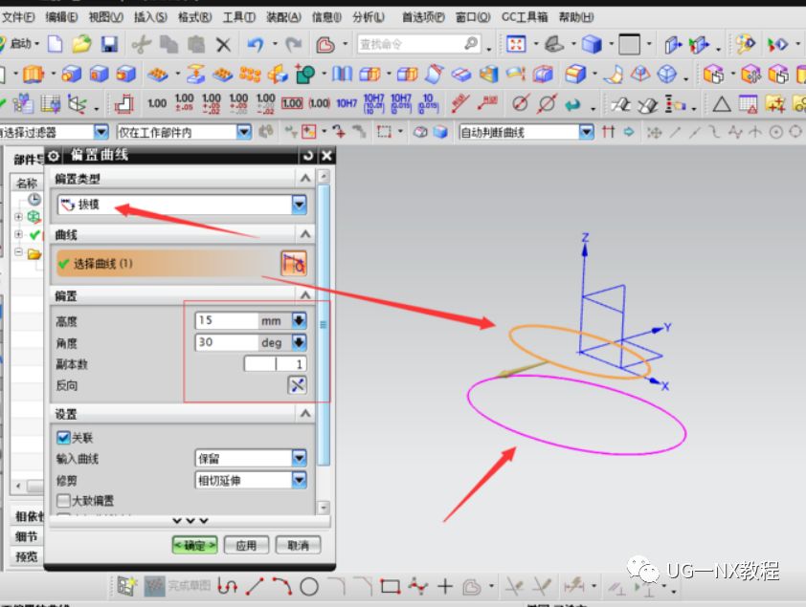Click the 10H7 tolerance dimension icon
The width and height of the screenshot is (806, 607).
[x=347, y=103]
